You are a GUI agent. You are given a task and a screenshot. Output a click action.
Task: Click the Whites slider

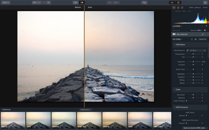pyautogui.click(x=193, y=80)
